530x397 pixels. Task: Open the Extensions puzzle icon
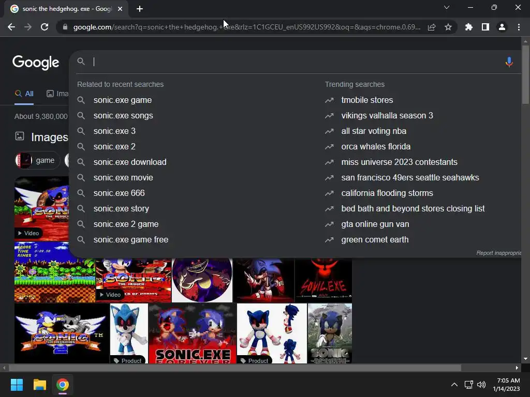469,27
